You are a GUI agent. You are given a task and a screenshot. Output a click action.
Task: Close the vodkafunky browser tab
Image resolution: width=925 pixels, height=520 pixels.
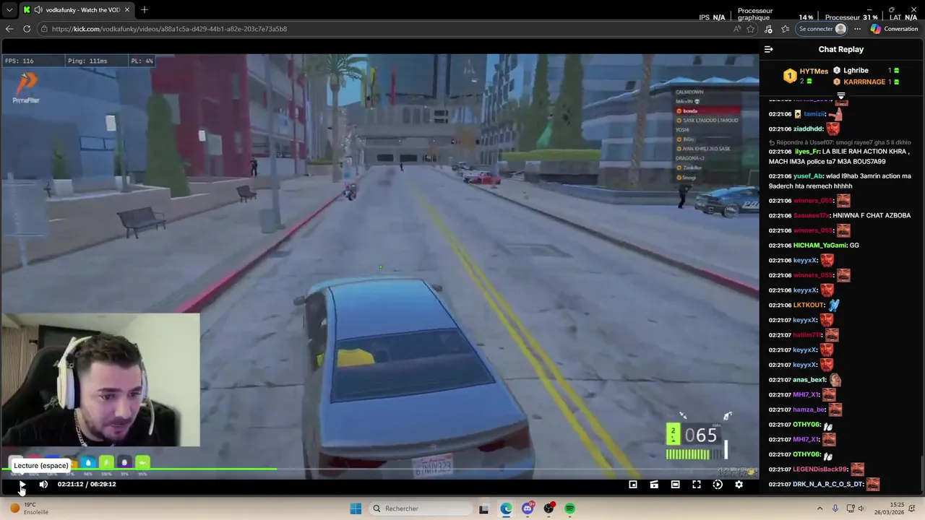[127, 10]
